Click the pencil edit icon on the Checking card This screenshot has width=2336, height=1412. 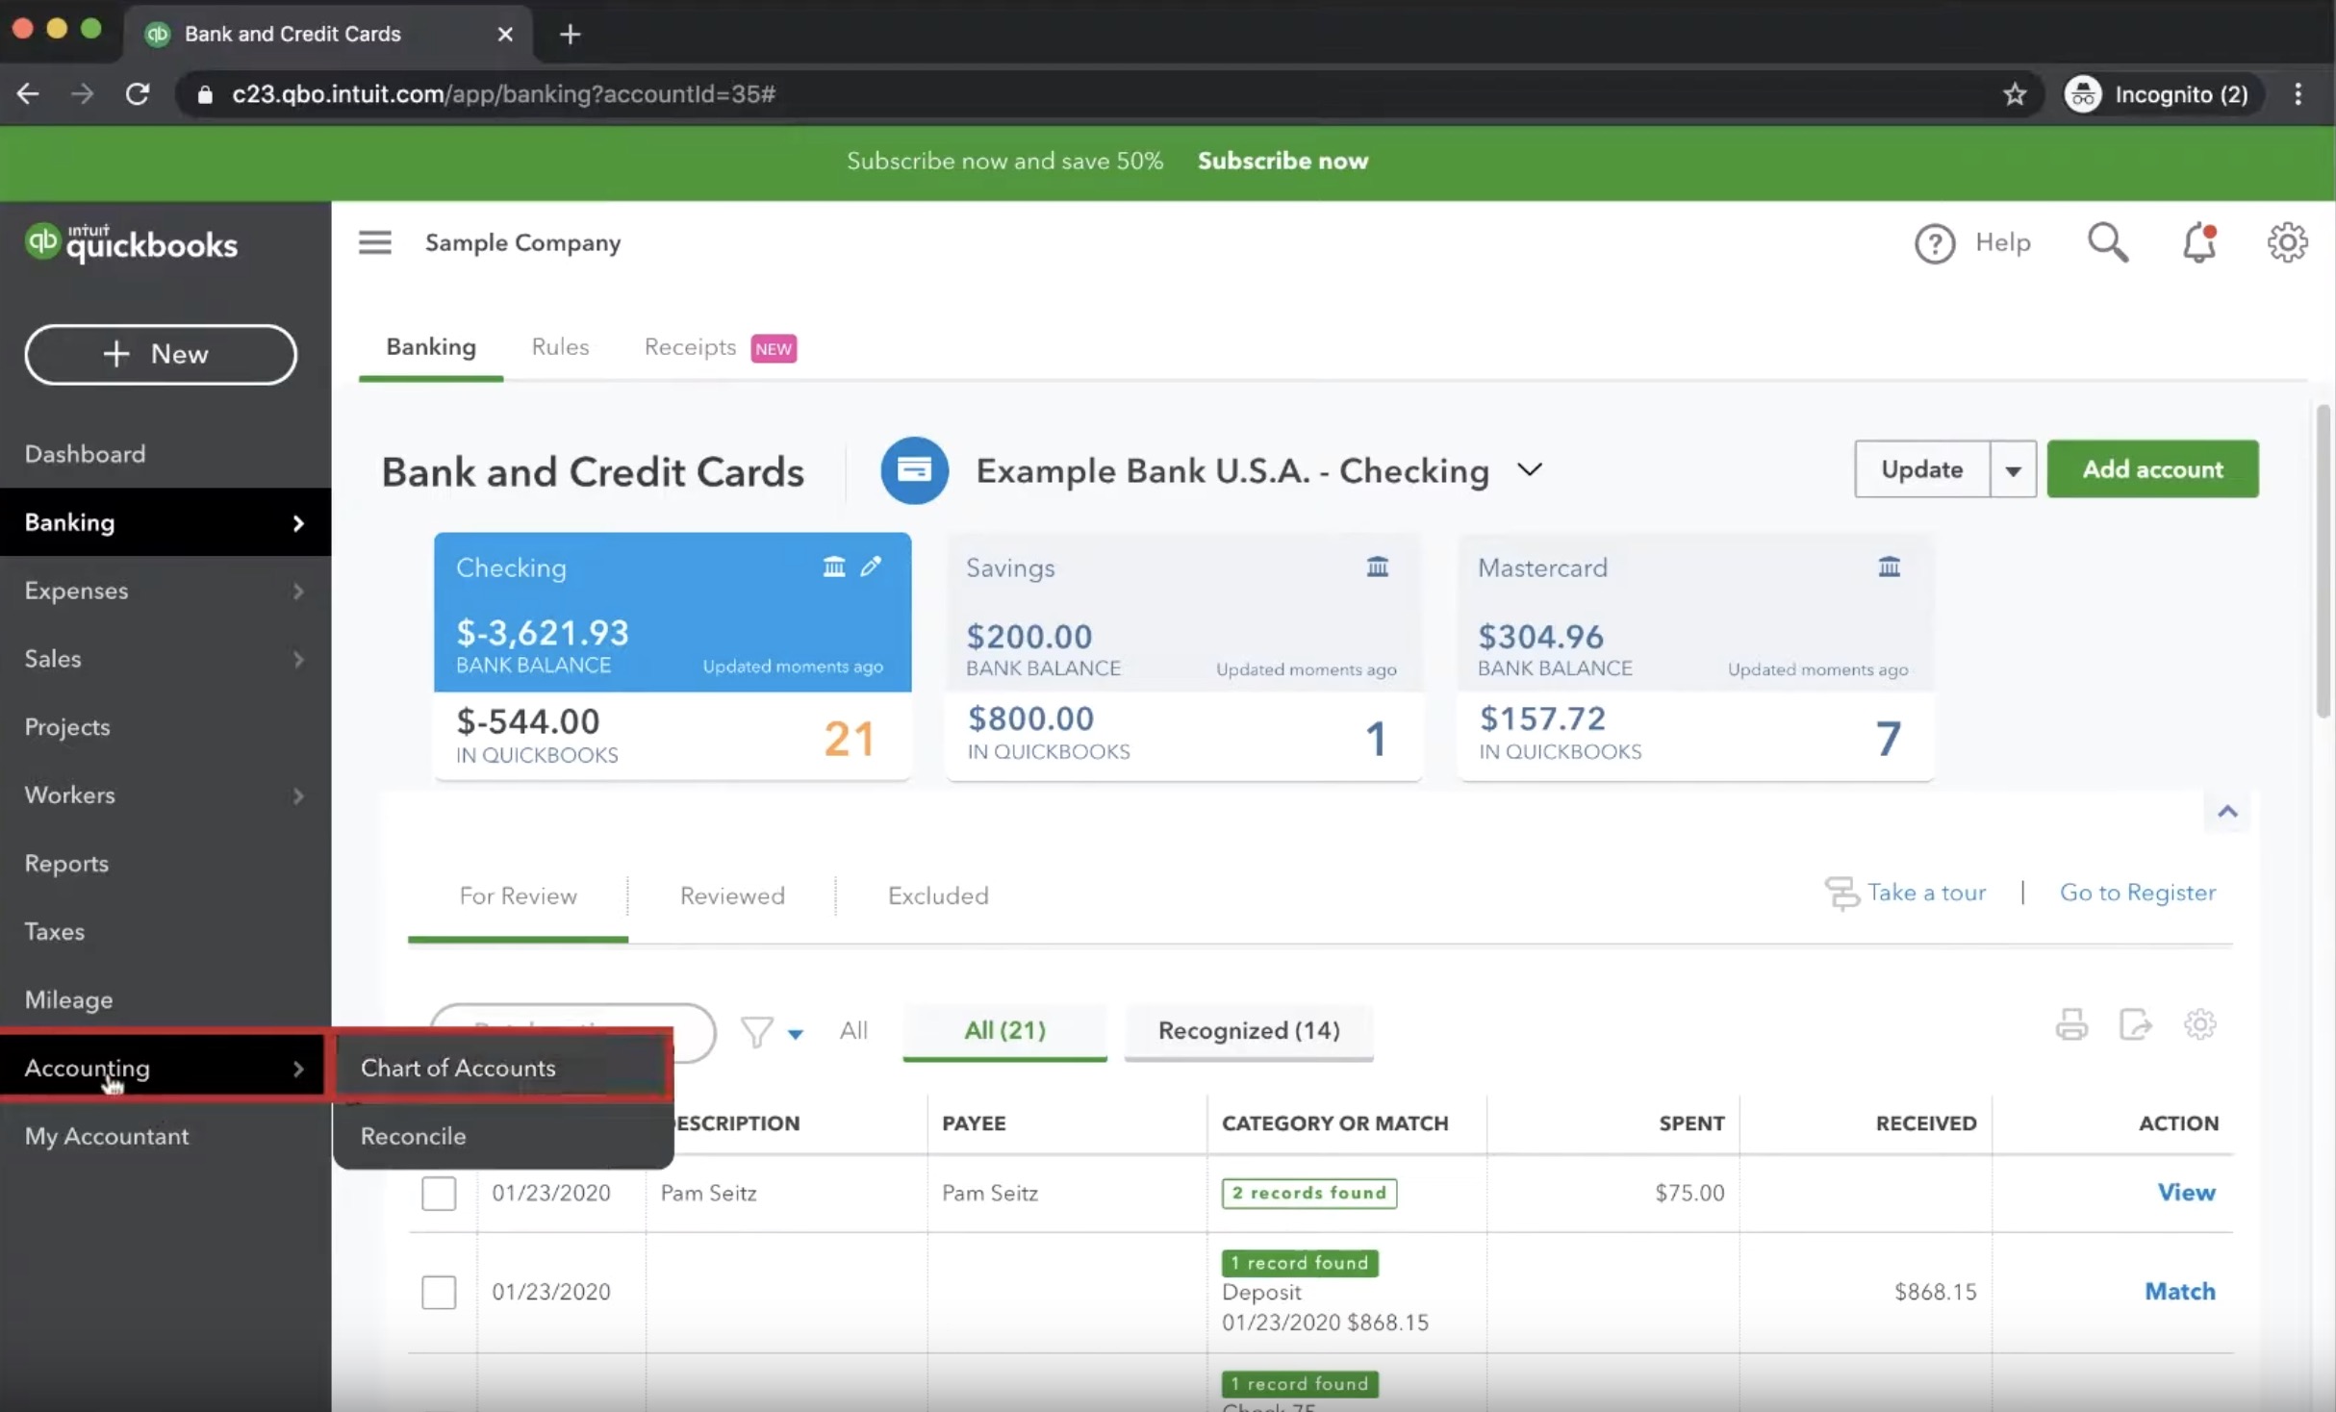pyautogui.click(x=872, y=567)
